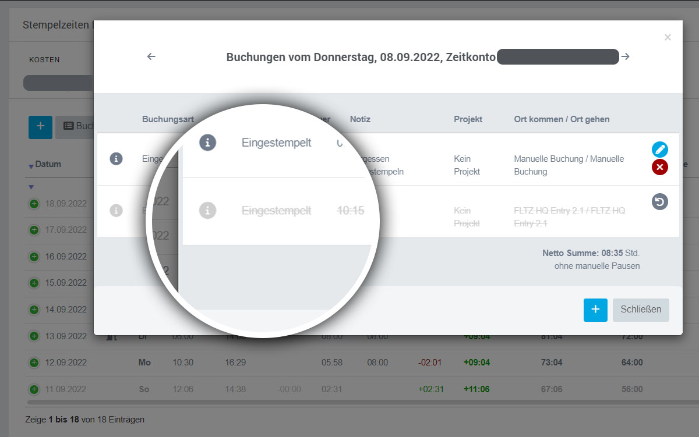Click the date text 18.09.2022
Screen dimensions: 699x437
pos(66,204)
